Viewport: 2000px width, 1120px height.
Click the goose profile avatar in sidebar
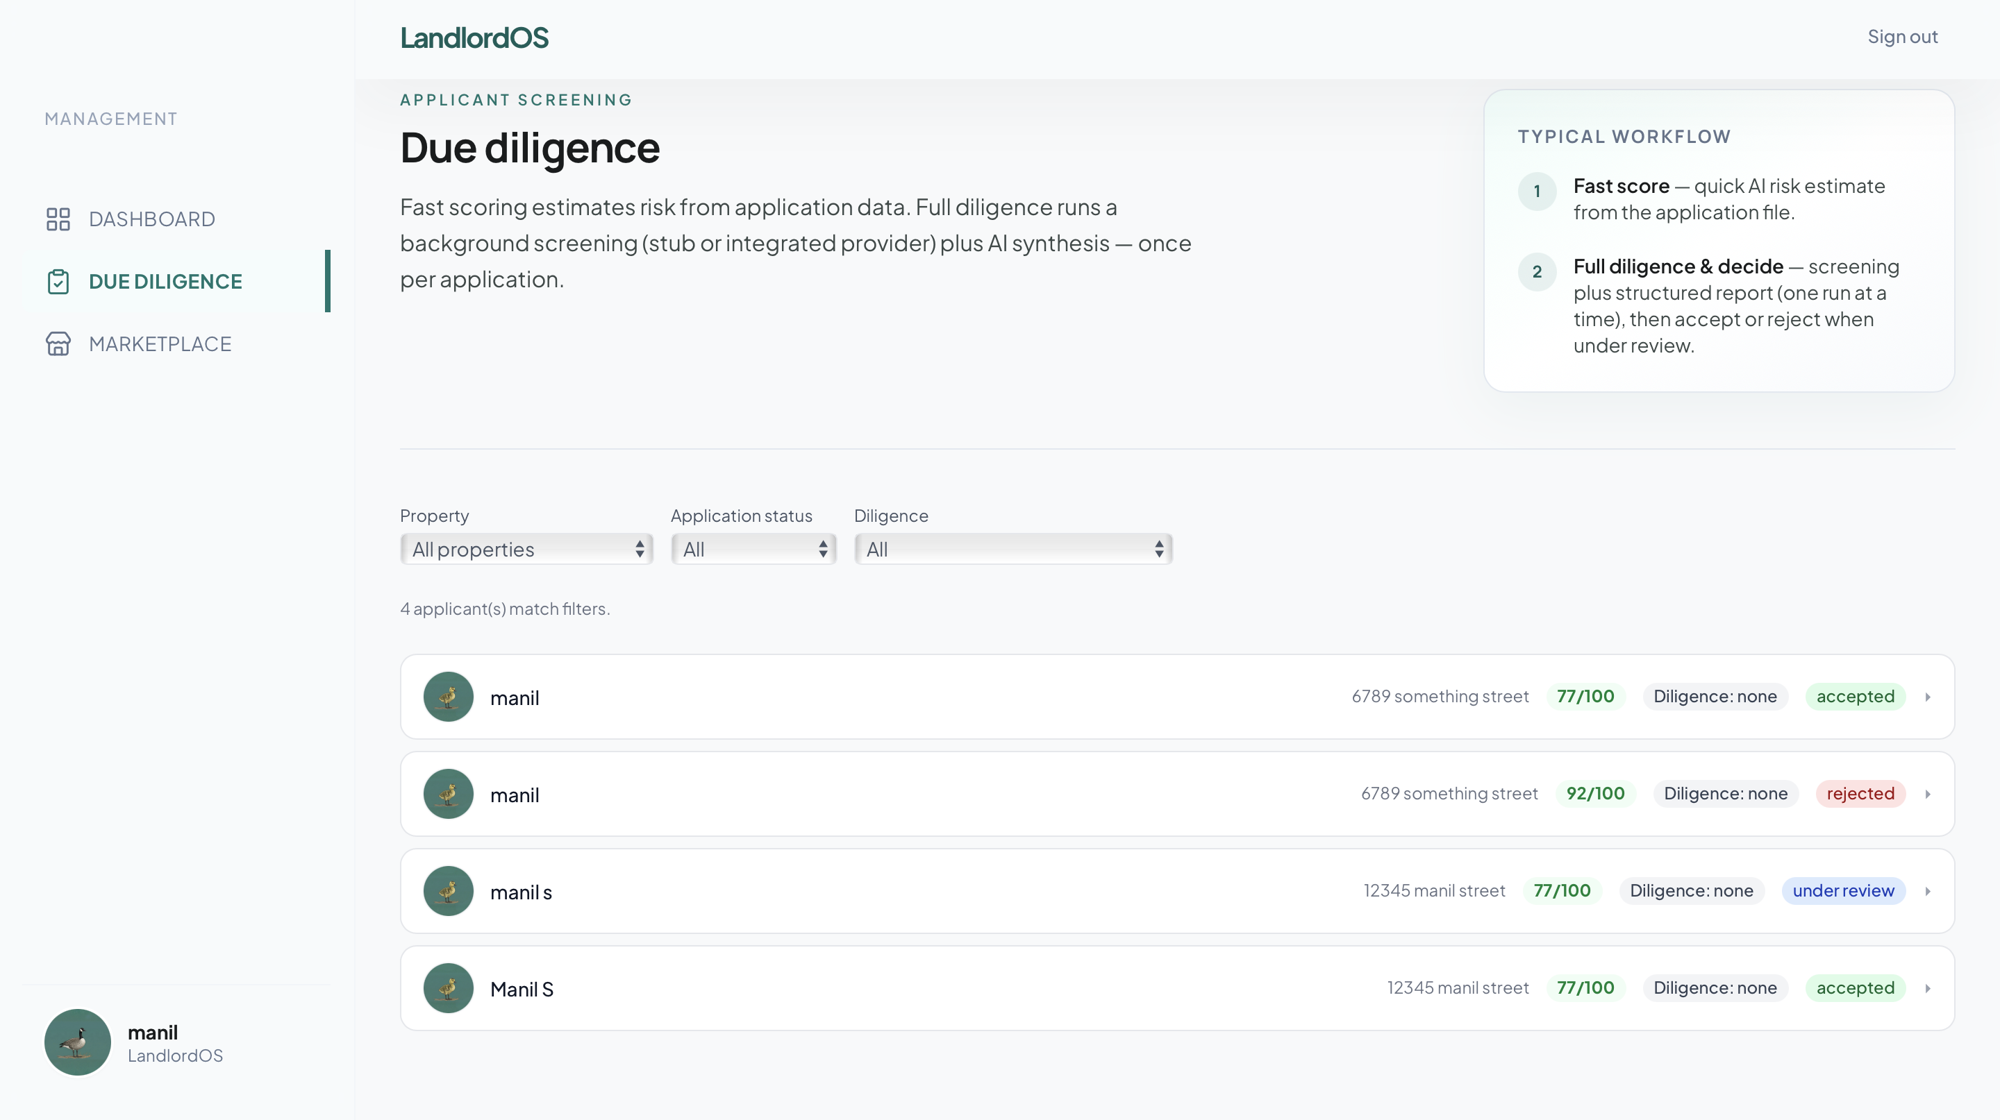[78, 1042]
